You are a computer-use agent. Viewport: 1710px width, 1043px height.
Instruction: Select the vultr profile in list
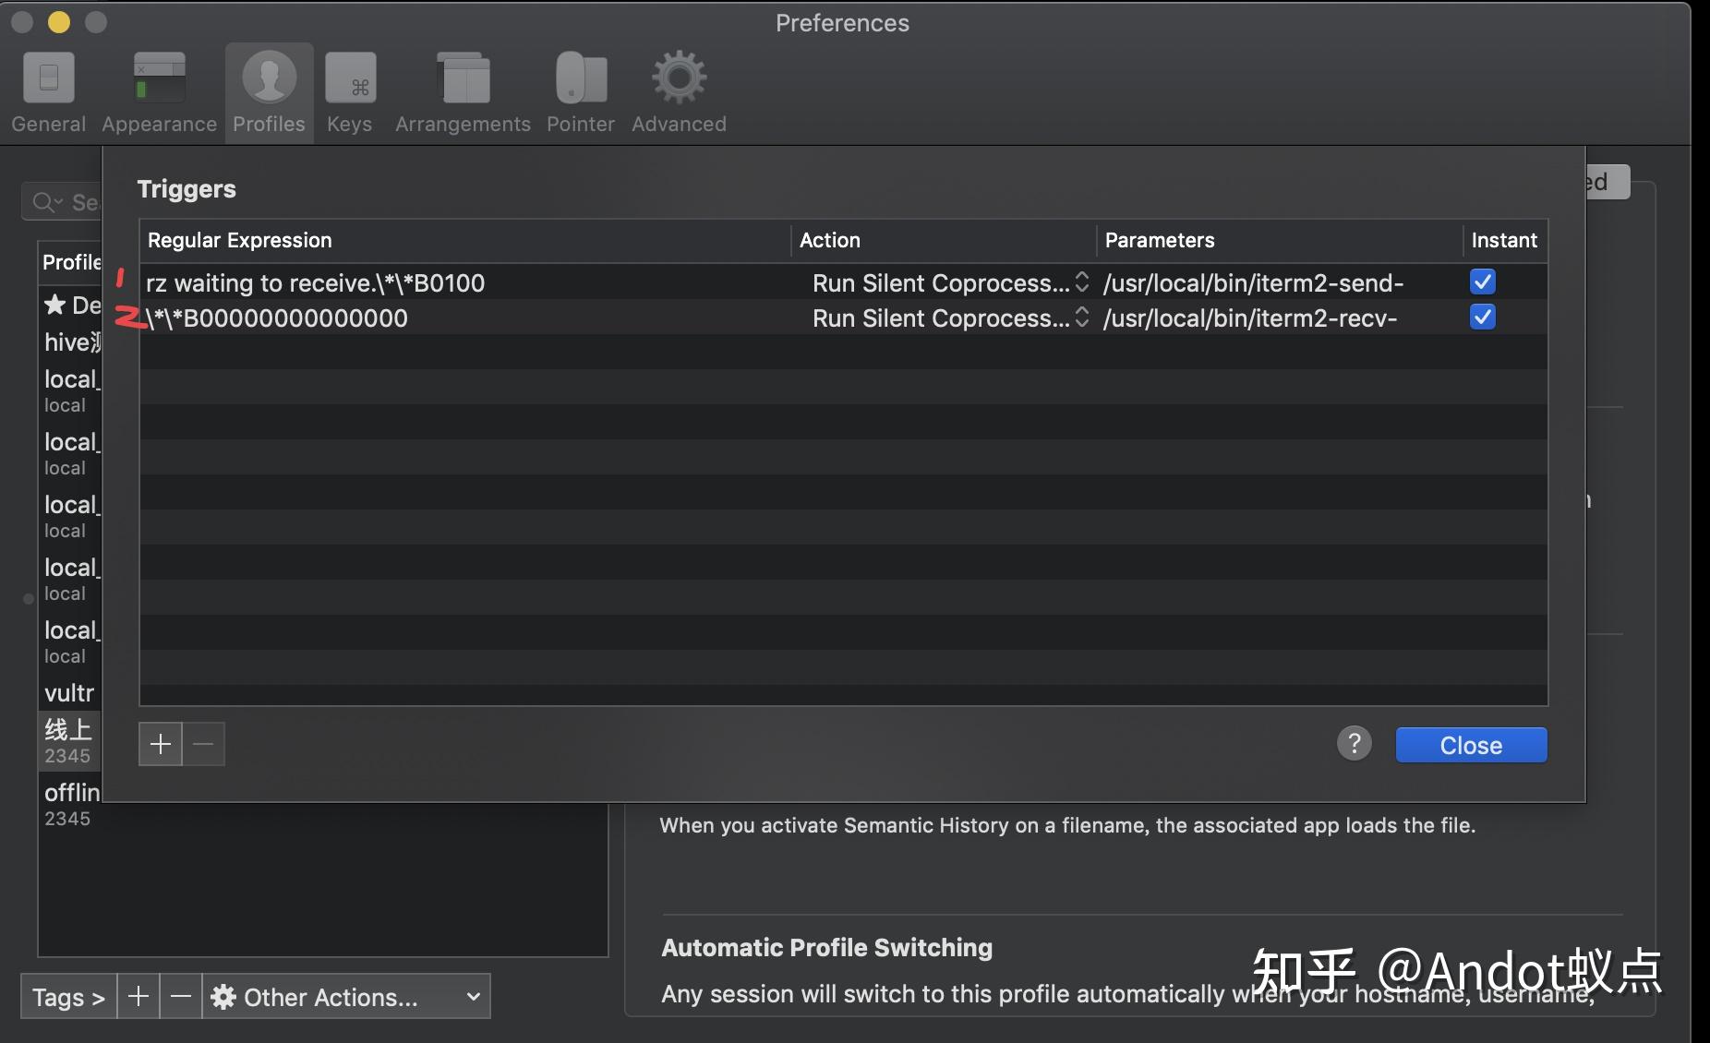[69, 692]
